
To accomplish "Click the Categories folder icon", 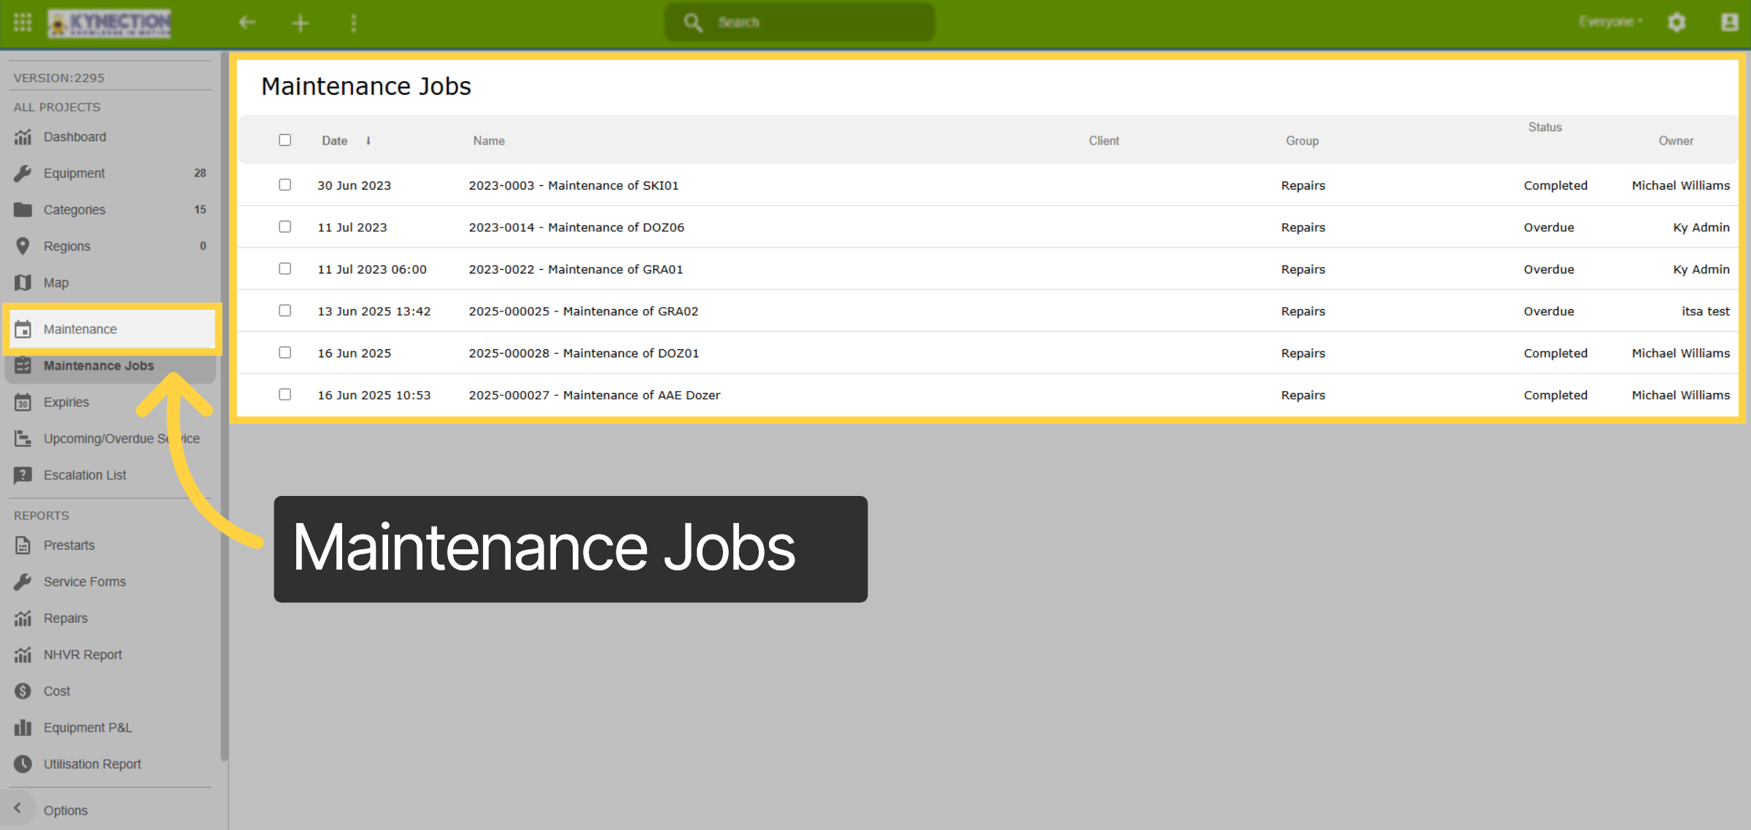I will click(23, 210).
